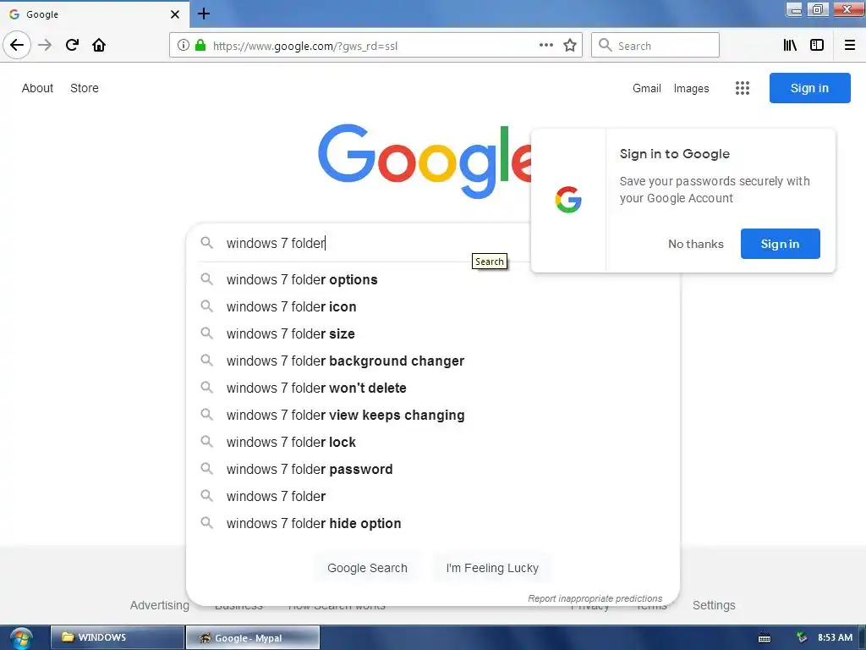Click magnifier icon beside 'folder options' suggestion
The width and height of the screenshot is (866, 650).
(x=206, y=279)
